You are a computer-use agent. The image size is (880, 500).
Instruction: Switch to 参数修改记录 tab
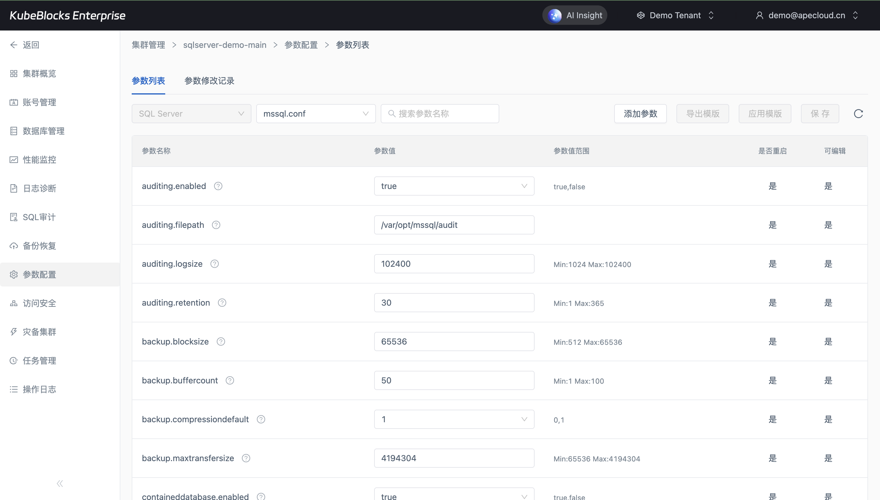point(209,81)
